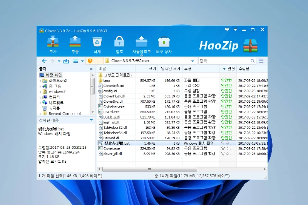Viewport: 308px width, 205px height.
Task: Go back with the left arrow
Action: click(x=44, y=61)
